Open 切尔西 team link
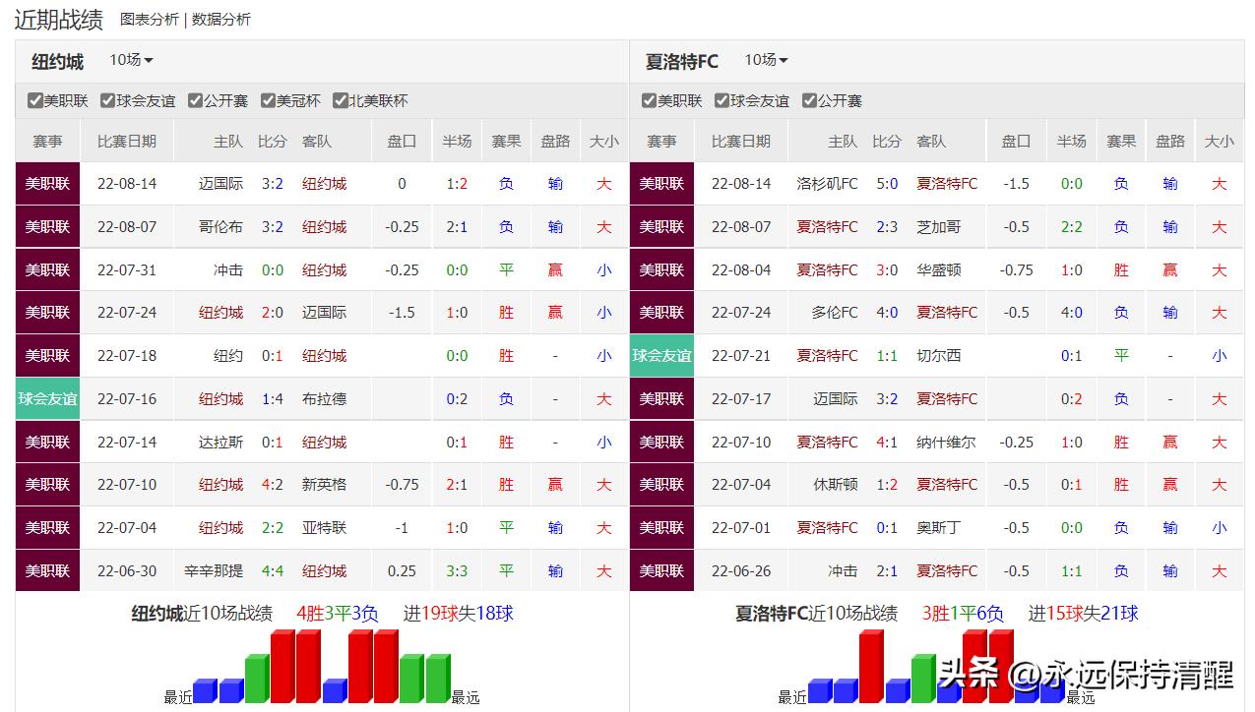Screen dimensions: 1255x712 pos(939,356)
